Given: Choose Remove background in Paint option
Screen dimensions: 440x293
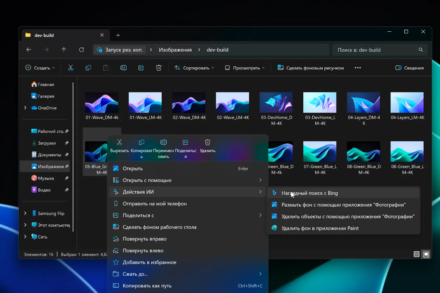Looking at the screenshot, I should [320, 228].
